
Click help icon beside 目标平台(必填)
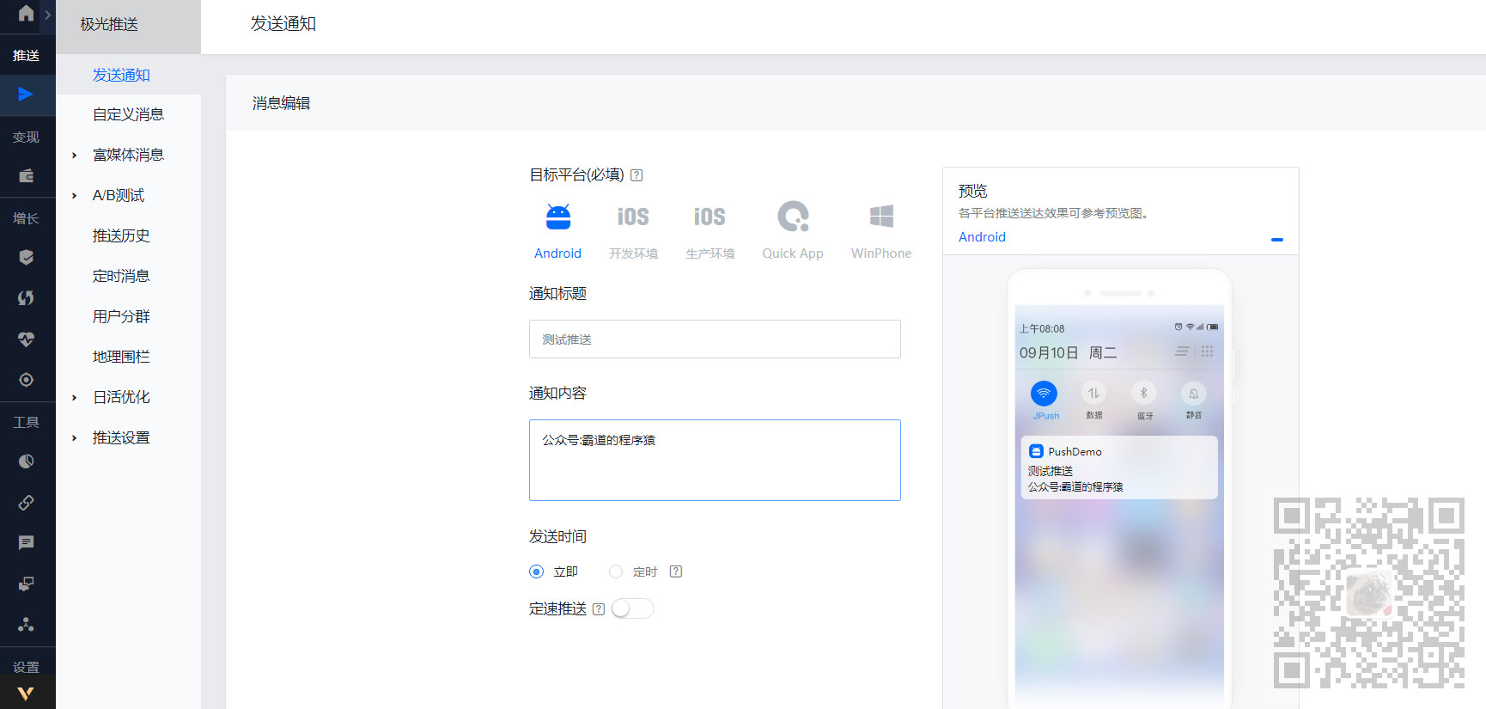pos(636,175)
